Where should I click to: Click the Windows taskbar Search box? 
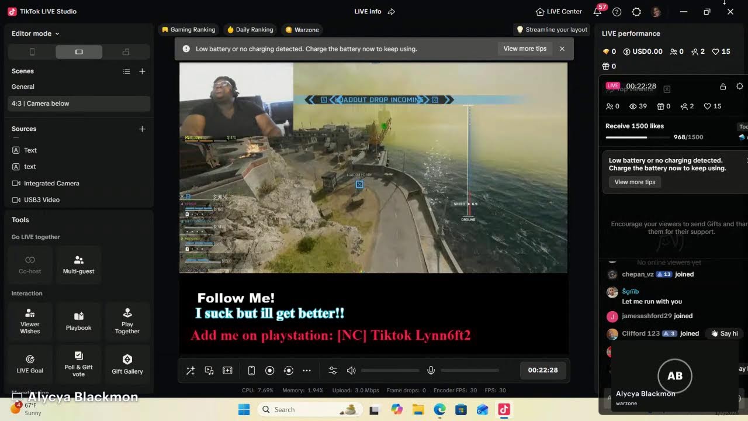pyautogui.click(x=310, y=409)
